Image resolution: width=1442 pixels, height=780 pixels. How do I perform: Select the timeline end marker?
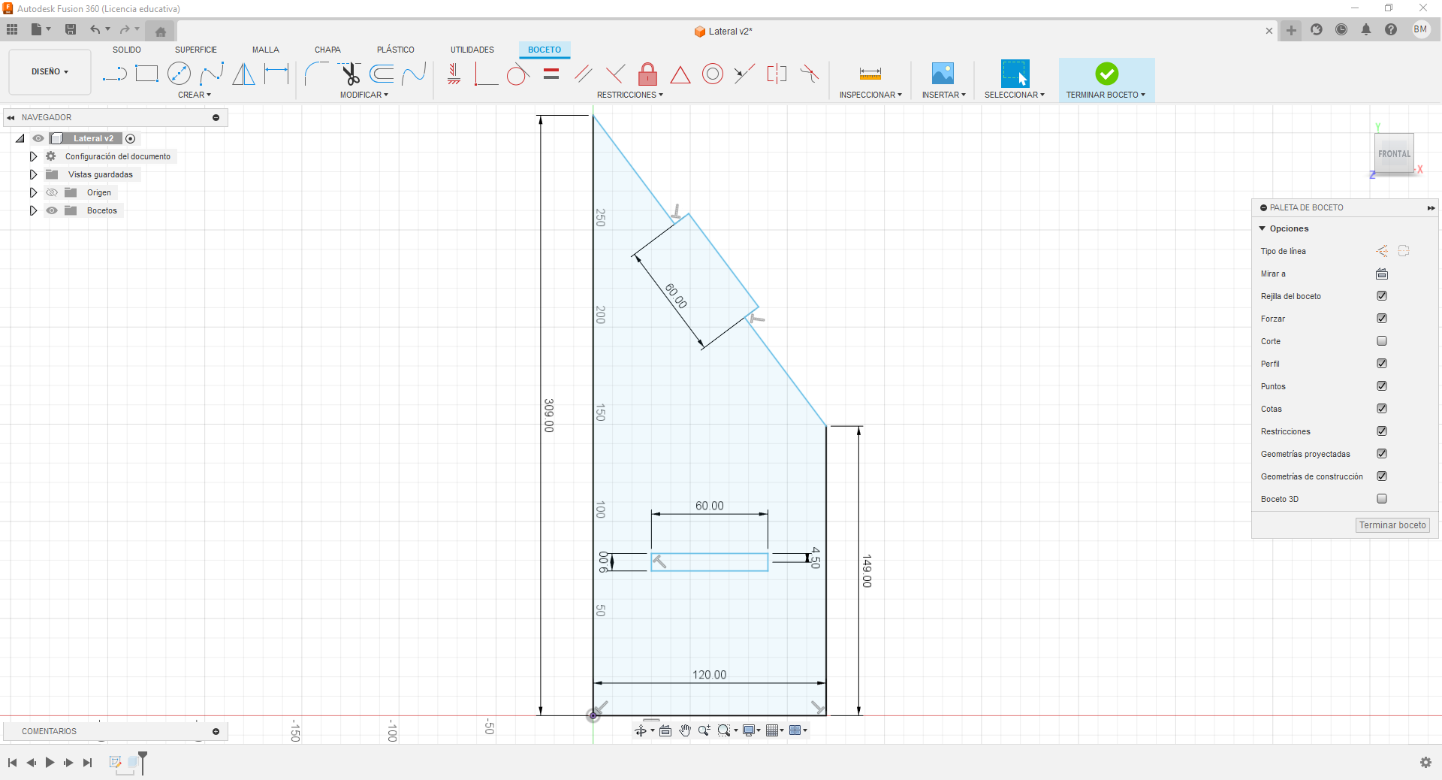tap(143, 762)
